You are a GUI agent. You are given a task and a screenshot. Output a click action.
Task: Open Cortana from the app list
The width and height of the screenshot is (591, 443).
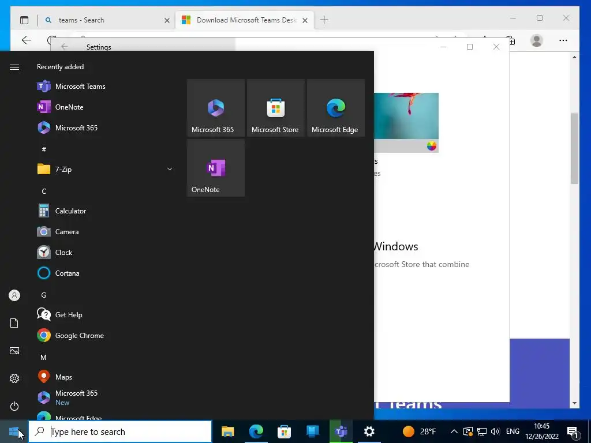point(105,273)
